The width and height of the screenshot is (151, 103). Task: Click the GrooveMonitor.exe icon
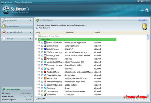click(x=45, y=65)
